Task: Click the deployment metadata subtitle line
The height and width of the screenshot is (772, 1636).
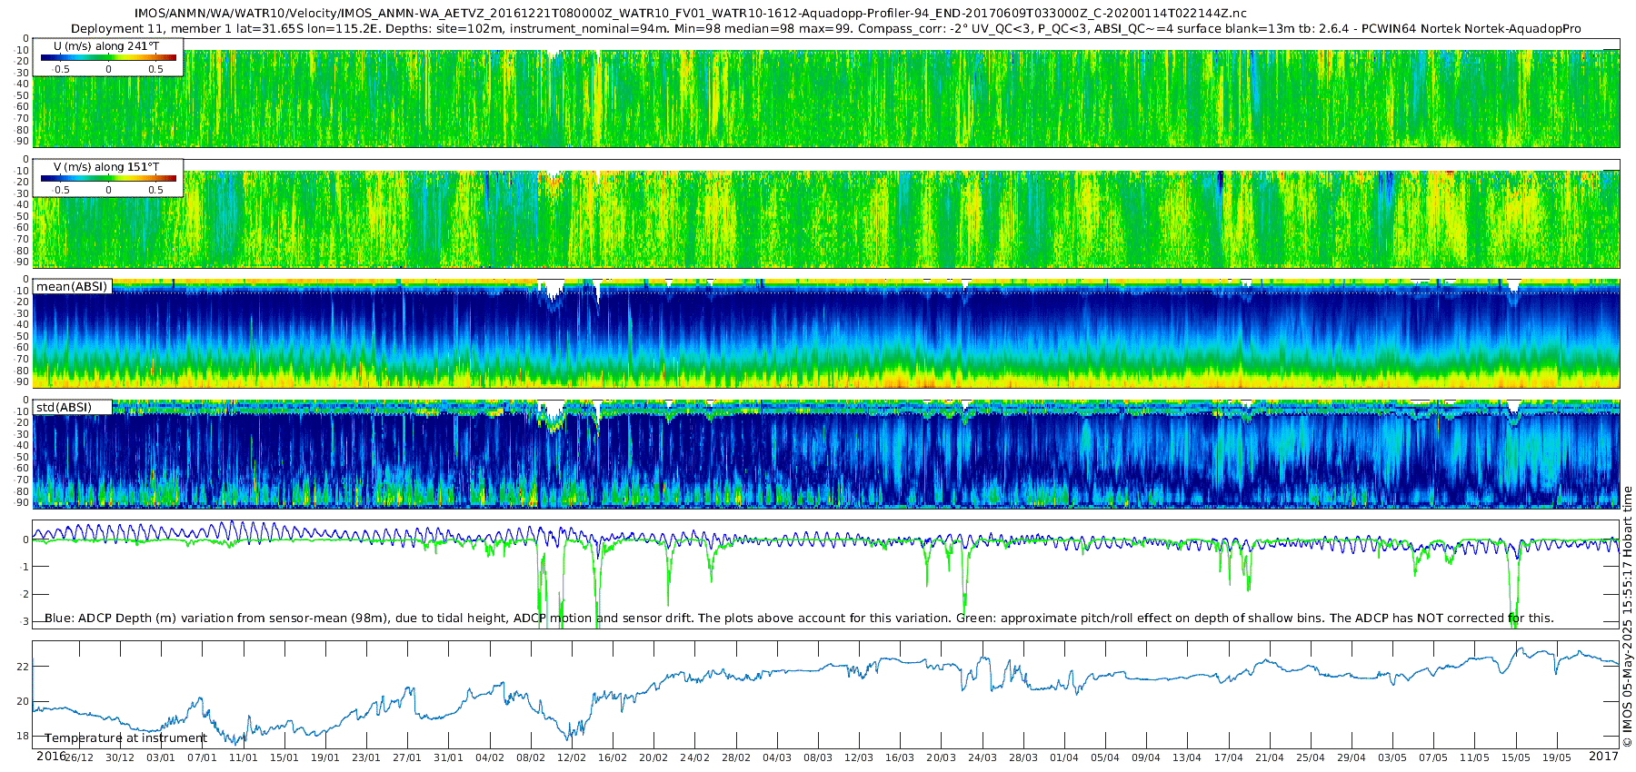Action: point(825,29)
